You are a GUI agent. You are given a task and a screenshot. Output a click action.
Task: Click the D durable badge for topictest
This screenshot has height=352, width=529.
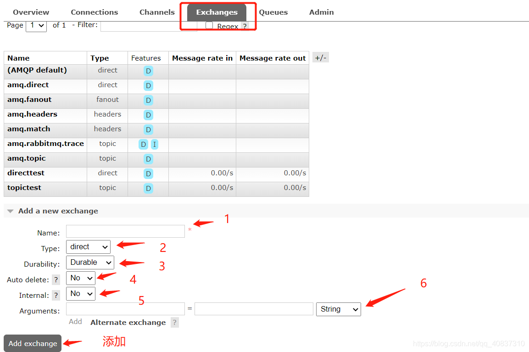(148, 188)
